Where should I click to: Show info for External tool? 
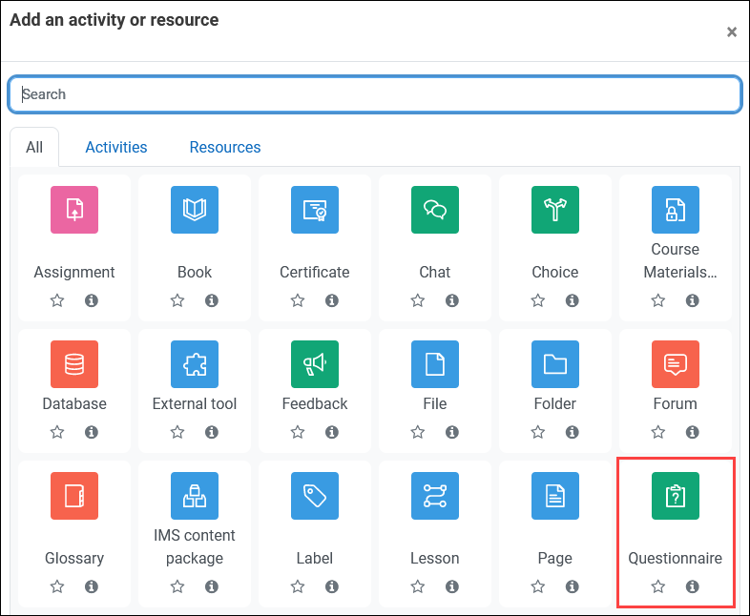[x=212, y=432]
